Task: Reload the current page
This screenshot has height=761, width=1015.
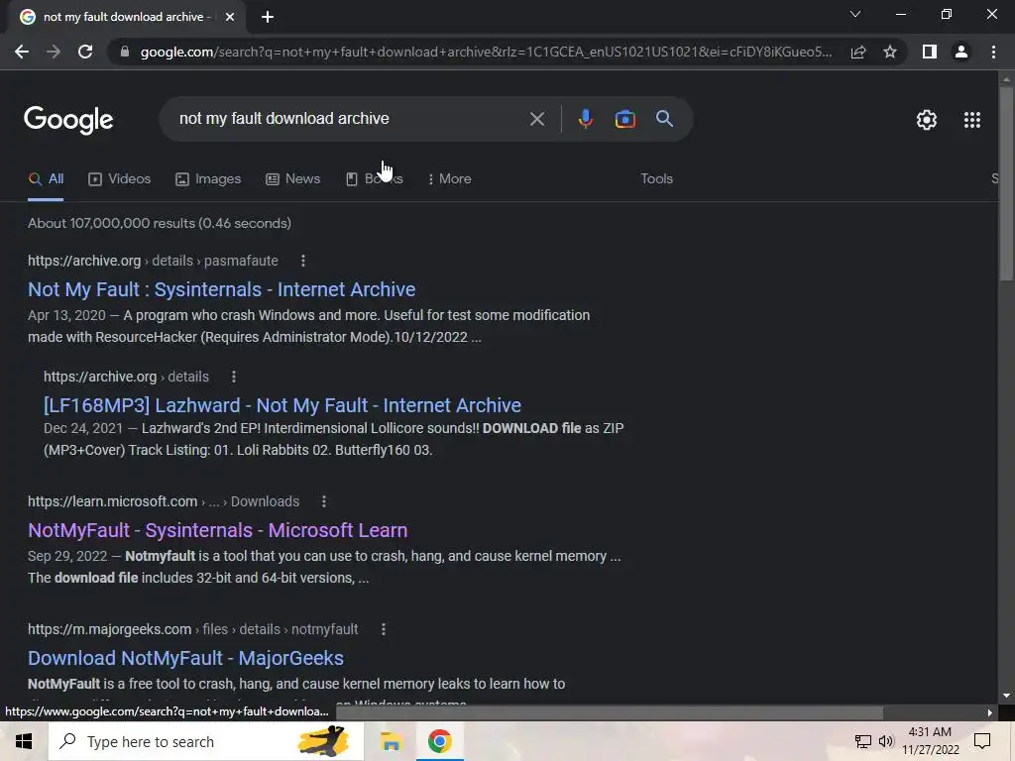Action: click(x=85, y=52)
